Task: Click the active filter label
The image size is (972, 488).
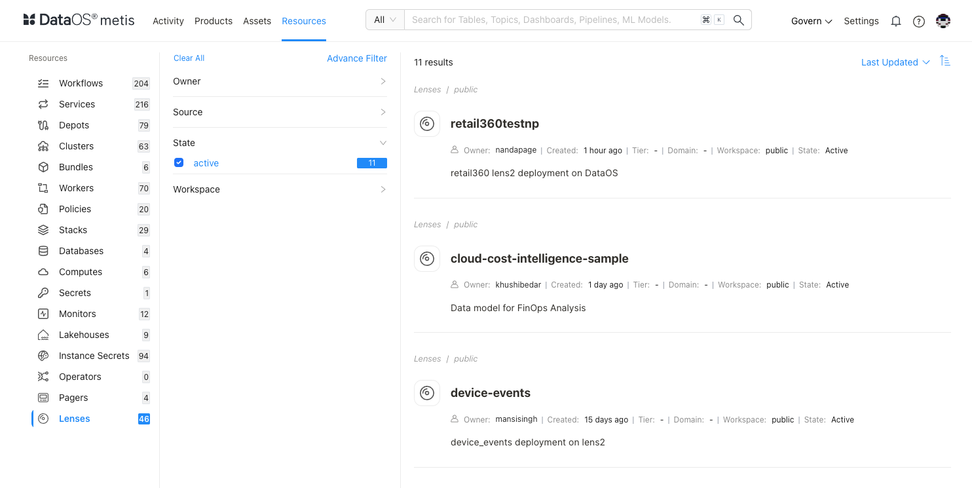Action: pyautogui.click(x=206, y=163)
